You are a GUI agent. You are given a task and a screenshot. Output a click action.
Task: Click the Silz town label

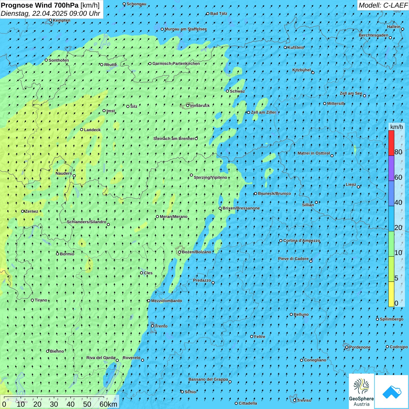(134, 106)
